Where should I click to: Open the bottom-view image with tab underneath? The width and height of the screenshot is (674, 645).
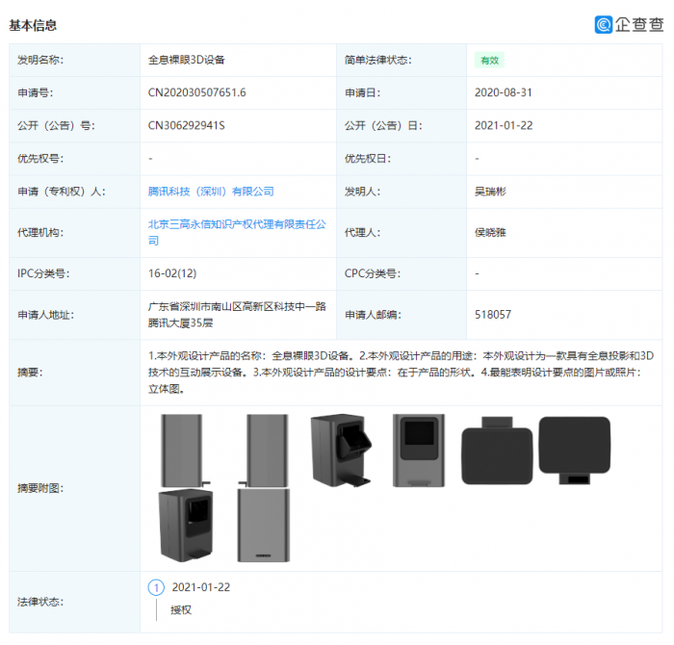(575, 451)
